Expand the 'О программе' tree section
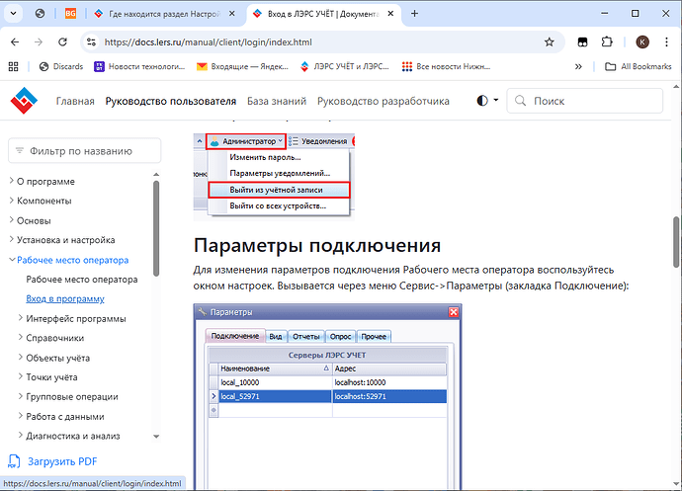The width and height of the screenshot is (682, 491). tap(10, 182)
